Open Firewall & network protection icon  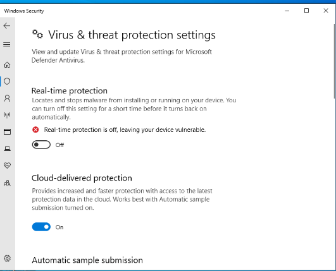click(x=7, y=115)
